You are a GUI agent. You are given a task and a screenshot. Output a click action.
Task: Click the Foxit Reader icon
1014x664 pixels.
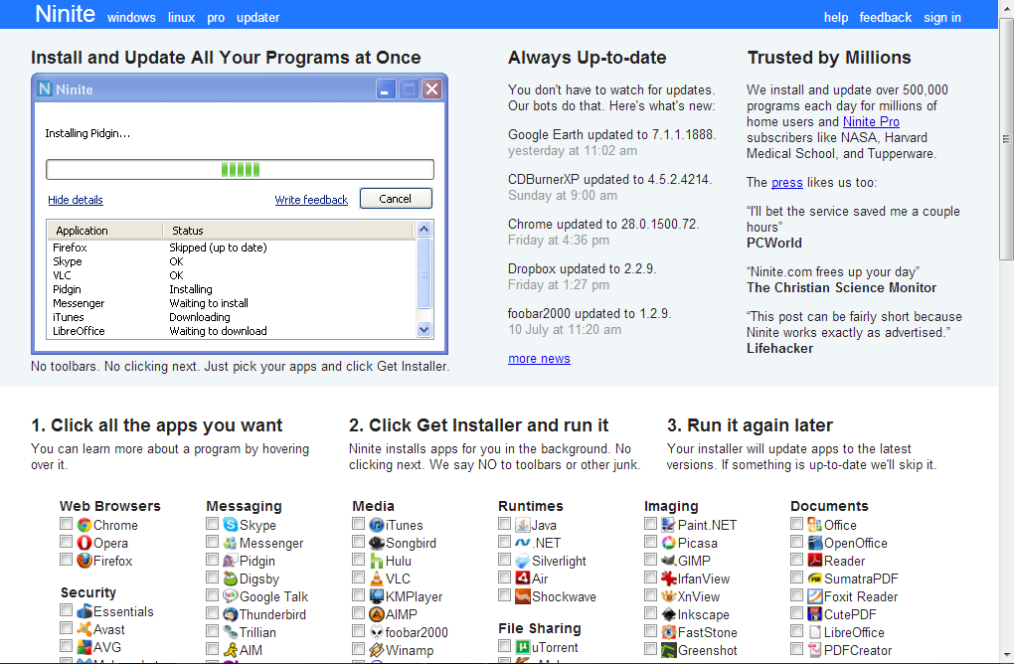[815, 596]
